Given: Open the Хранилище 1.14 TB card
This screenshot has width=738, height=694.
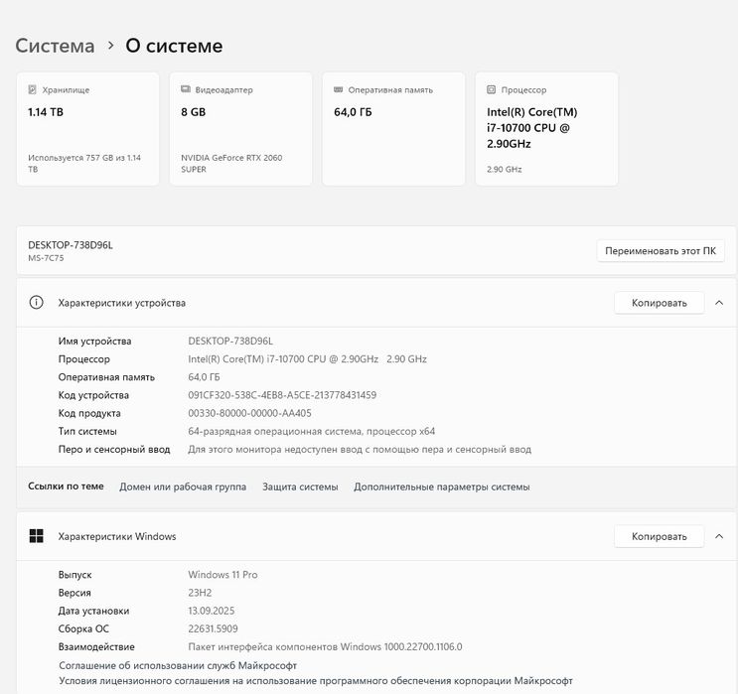Looking at the screenshot, I should (88, 129).
